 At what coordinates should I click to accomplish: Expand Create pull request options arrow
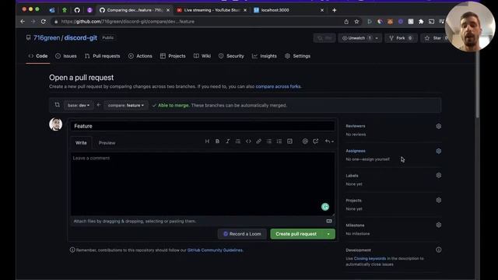click(328, 234)
